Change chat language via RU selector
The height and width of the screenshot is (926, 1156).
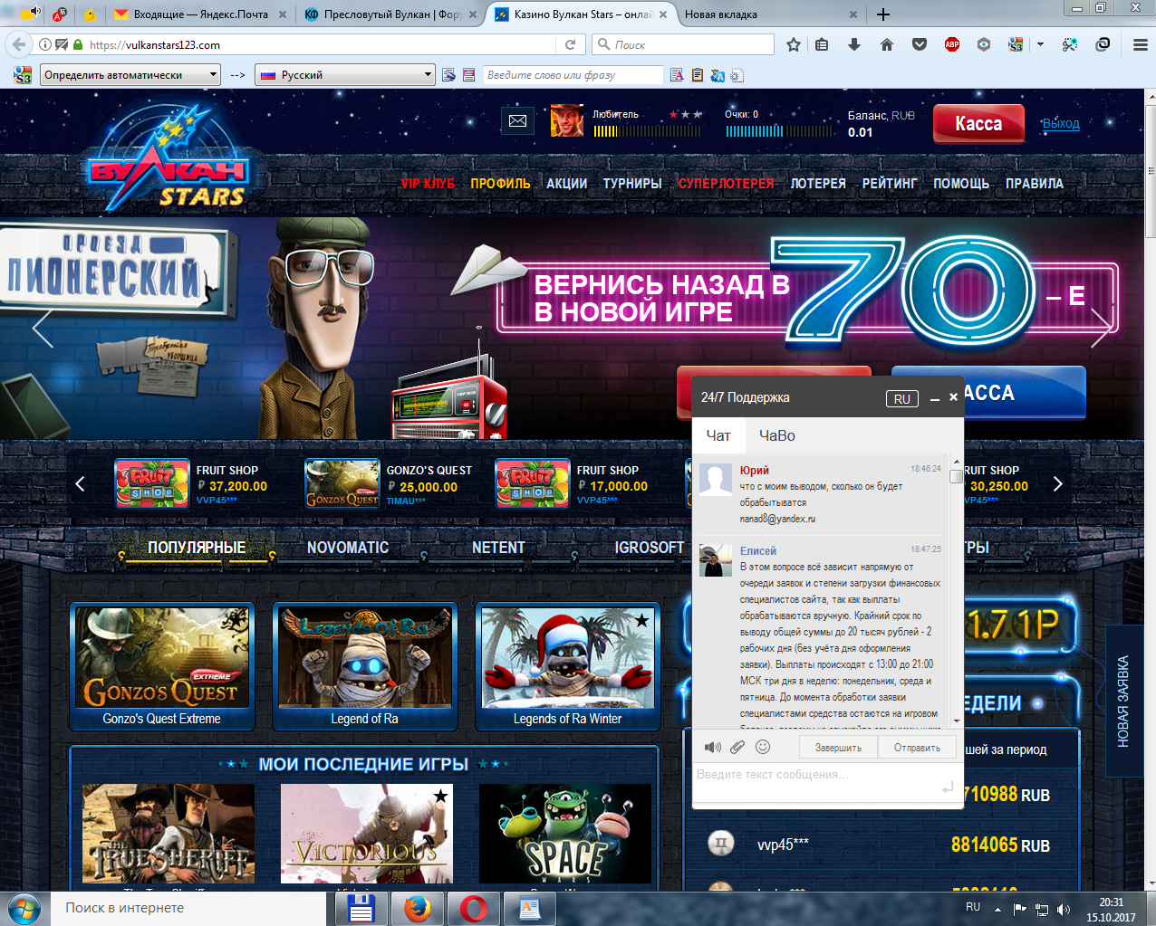click(x=901, y=399)
